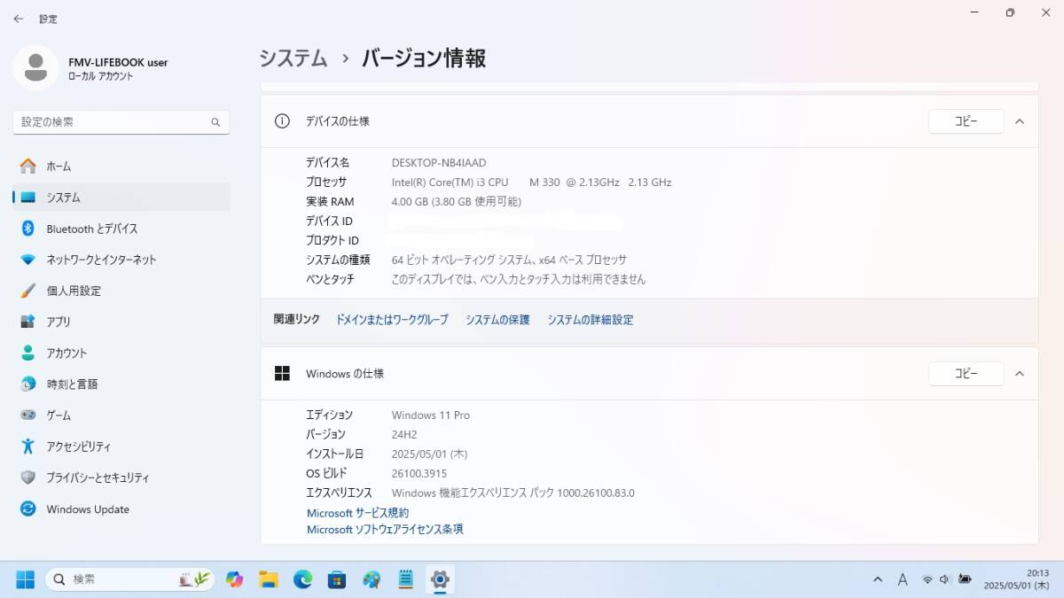The height and width of the screenshot is (598, 1064).
Task: Copy device specs with the デバイスの仕様 コピー button
Action: (x=966, y=121)
